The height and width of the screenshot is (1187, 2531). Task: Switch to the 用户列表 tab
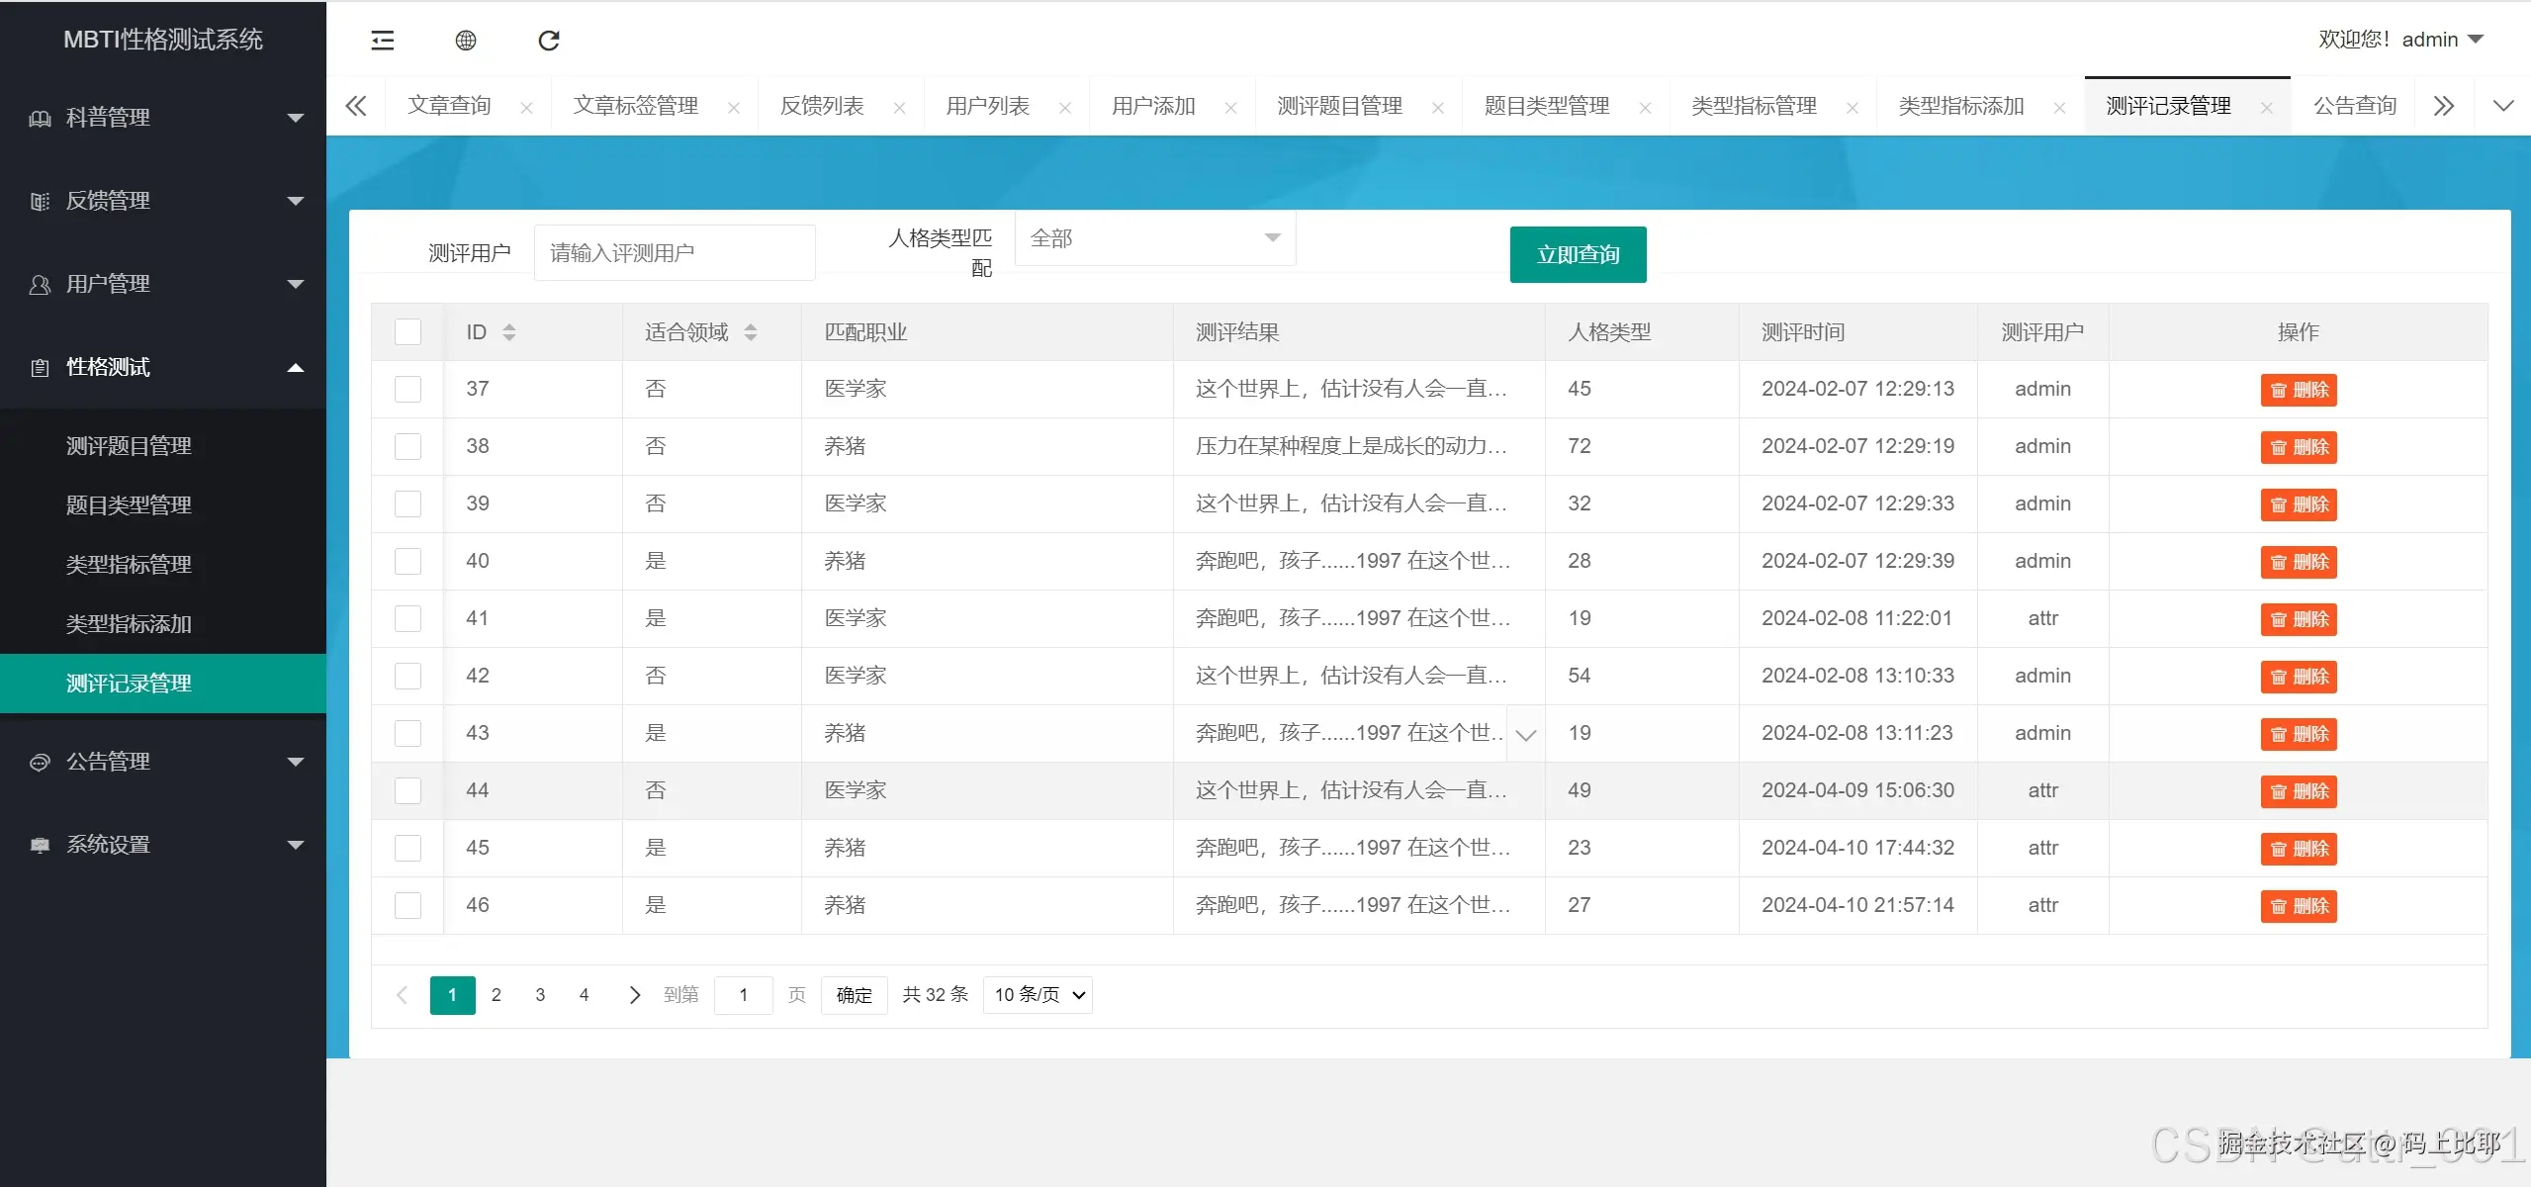click(x=988, y=106)
